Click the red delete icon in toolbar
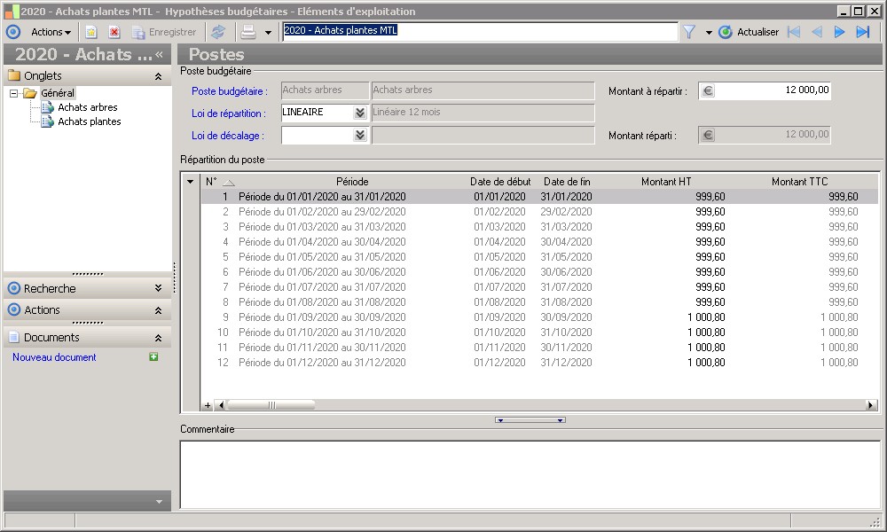 [114, 32]
